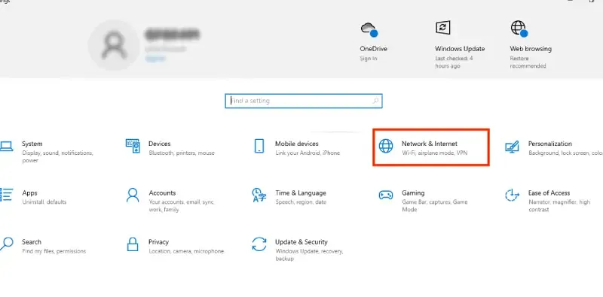Screen dimensions: 603x297
Task: Open the Privacy label
Action: click(158, 242)
